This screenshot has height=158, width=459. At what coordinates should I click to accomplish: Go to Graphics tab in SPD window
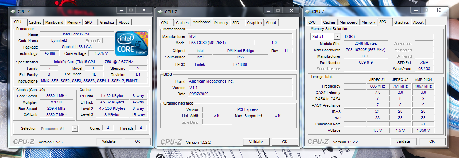(x=402, y=22)
